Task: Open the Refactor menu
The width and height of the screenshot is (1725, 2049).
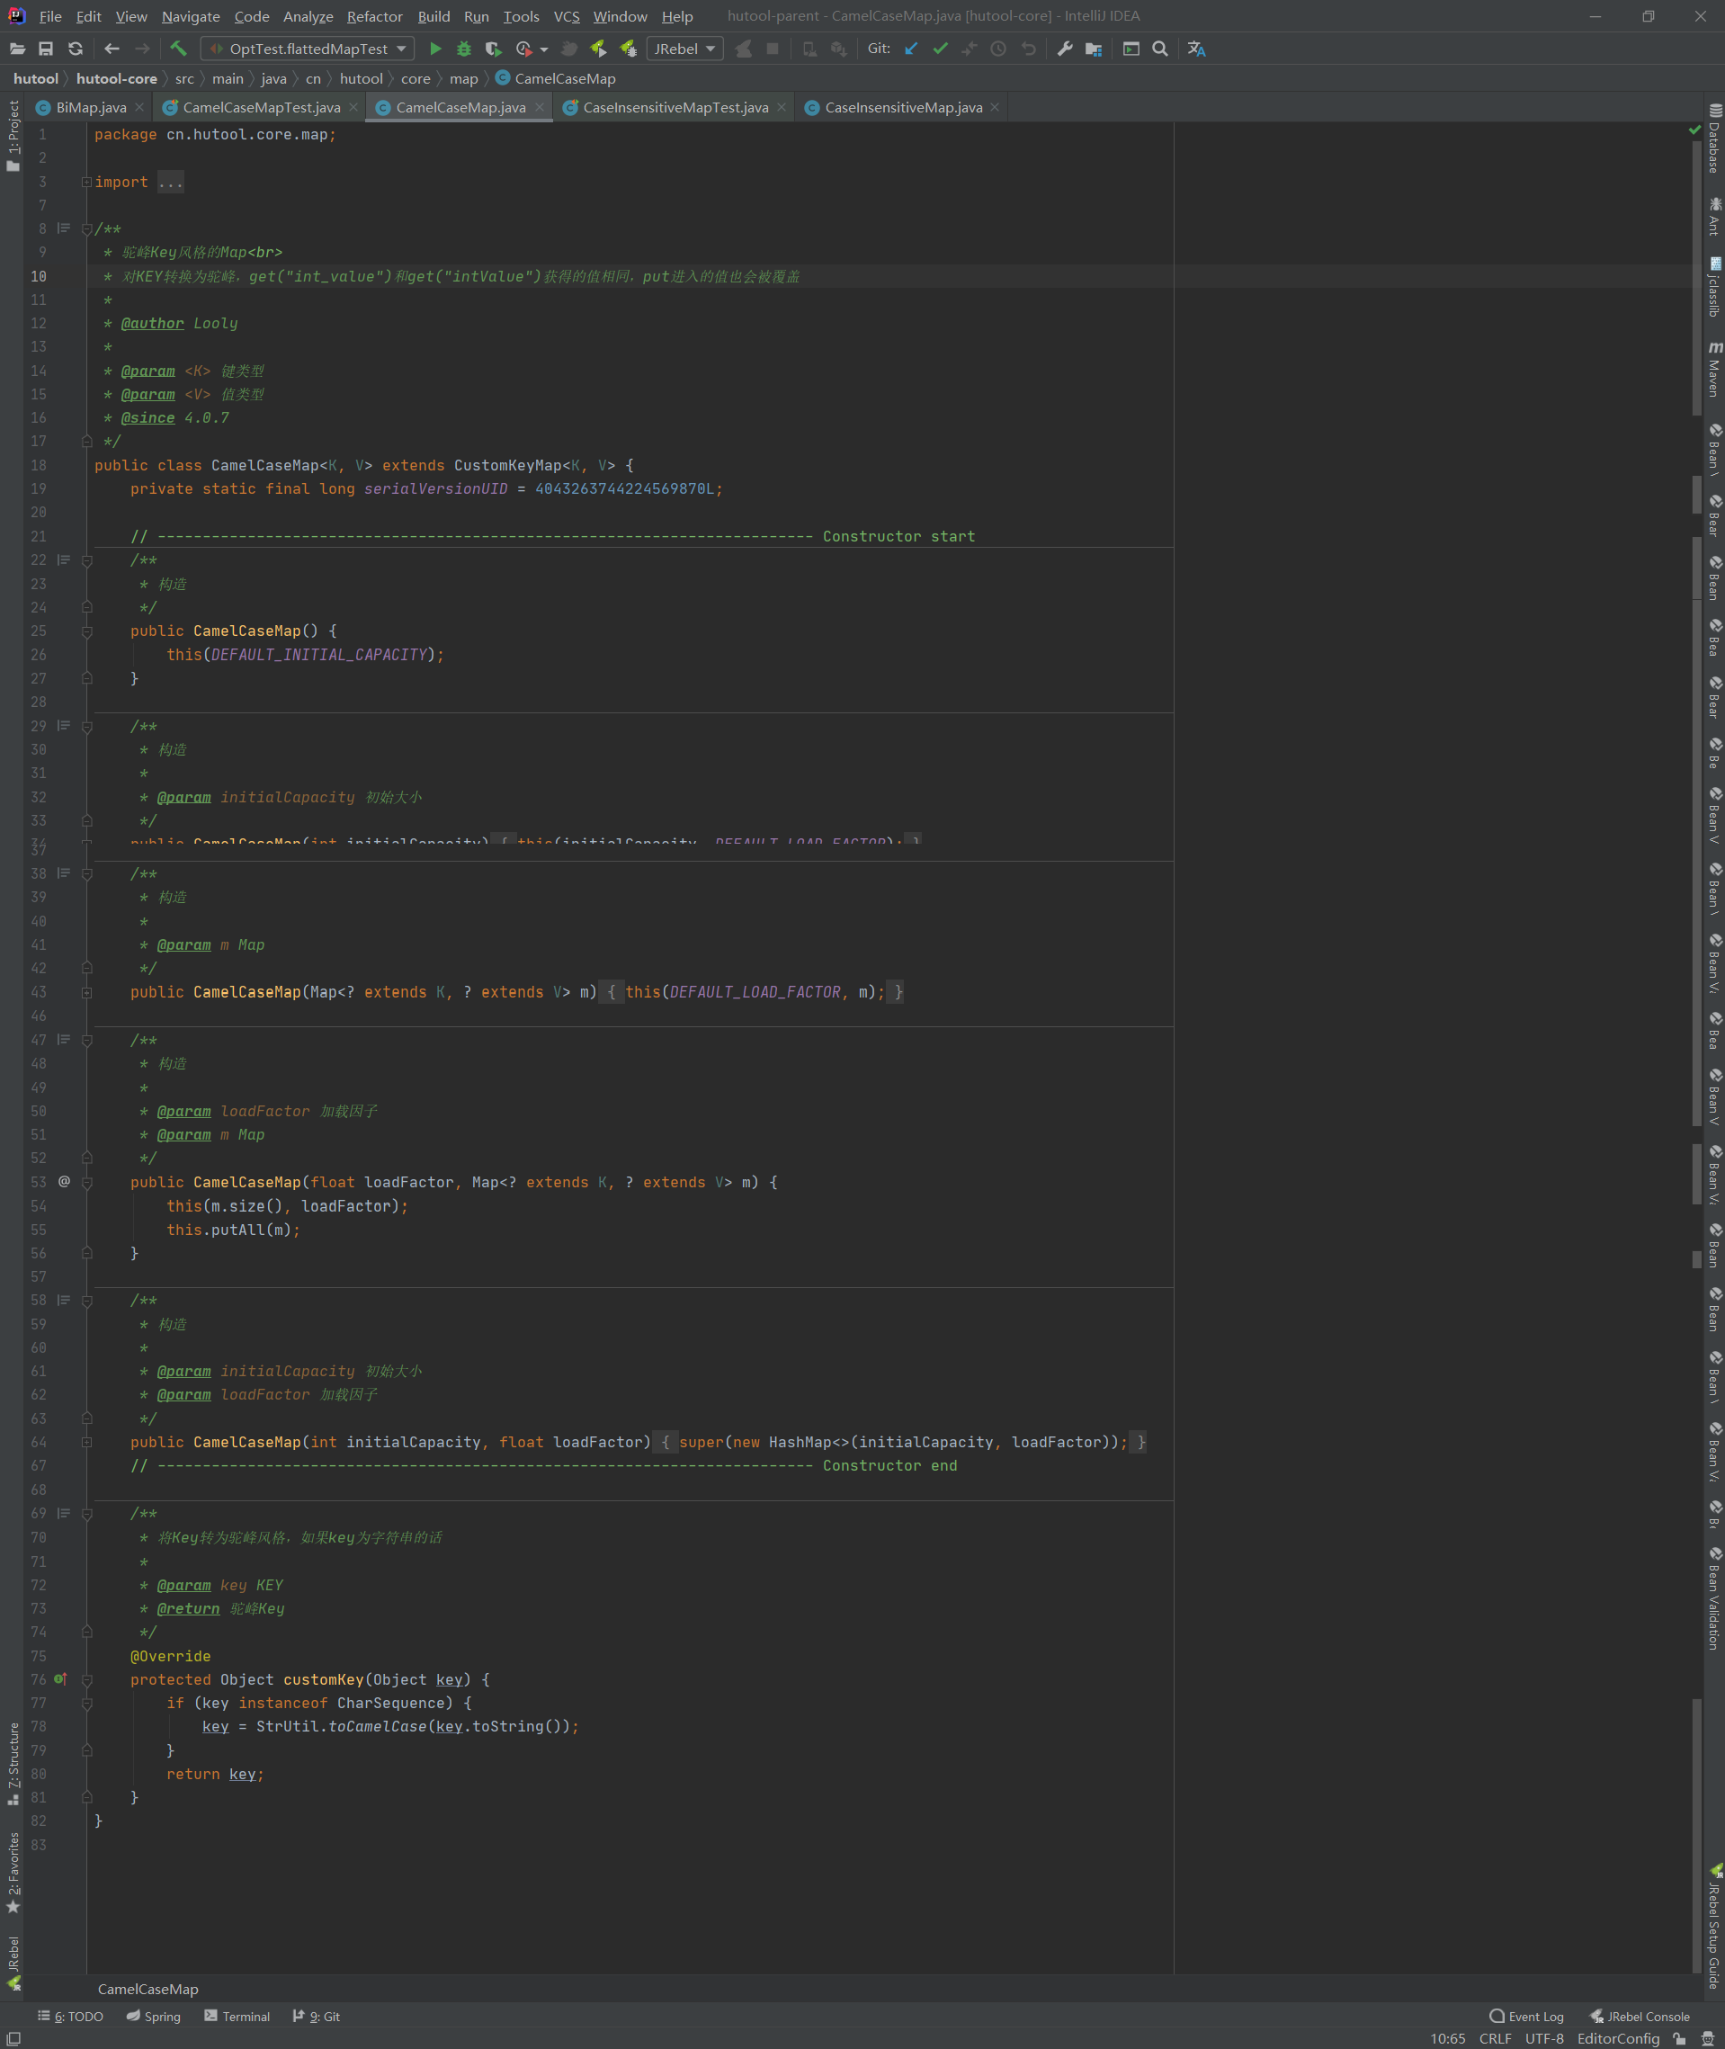Action: pos(374,16)
